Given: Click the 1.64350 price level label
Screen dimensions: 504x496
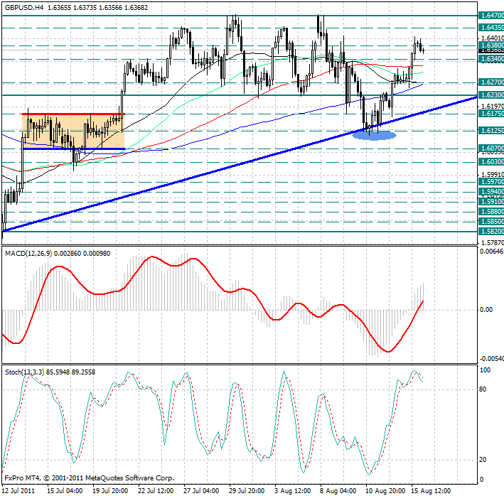Looking at the screenshot, I should [491, 27].
